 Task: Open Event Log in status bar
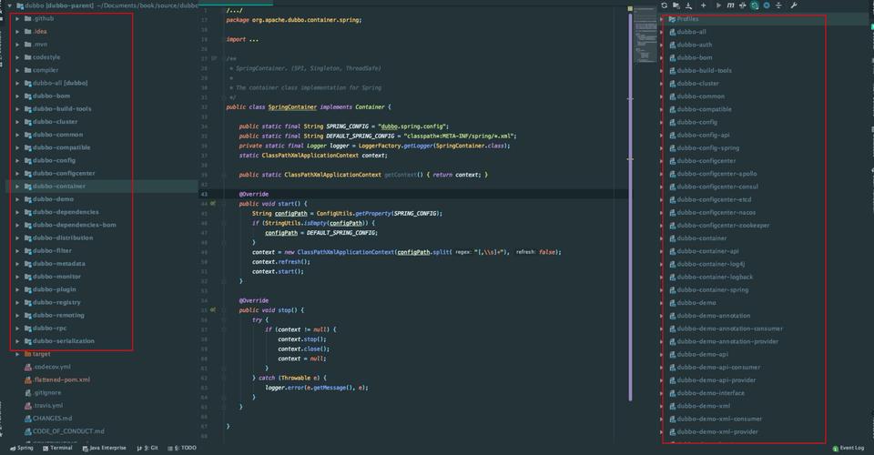(x=848, y=448)
